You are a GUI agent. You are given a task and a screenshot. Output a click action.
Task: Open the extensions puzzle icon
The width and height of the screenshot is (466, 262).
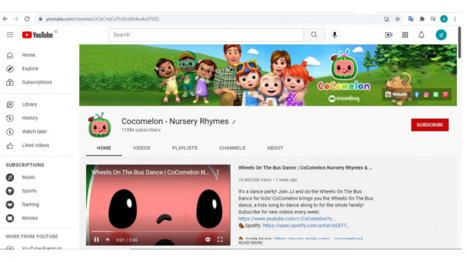click(x=422, y=19)
